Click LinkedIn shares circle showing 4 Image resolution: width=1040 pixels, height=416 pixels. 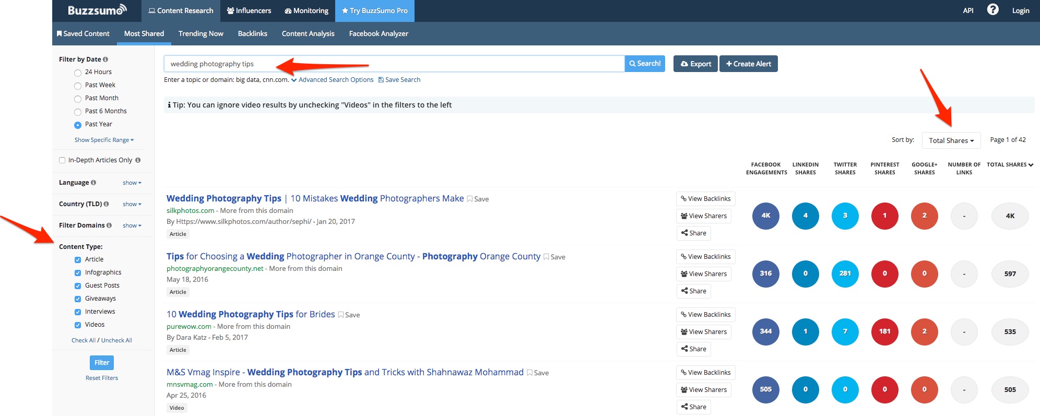[x=806, y=216]
